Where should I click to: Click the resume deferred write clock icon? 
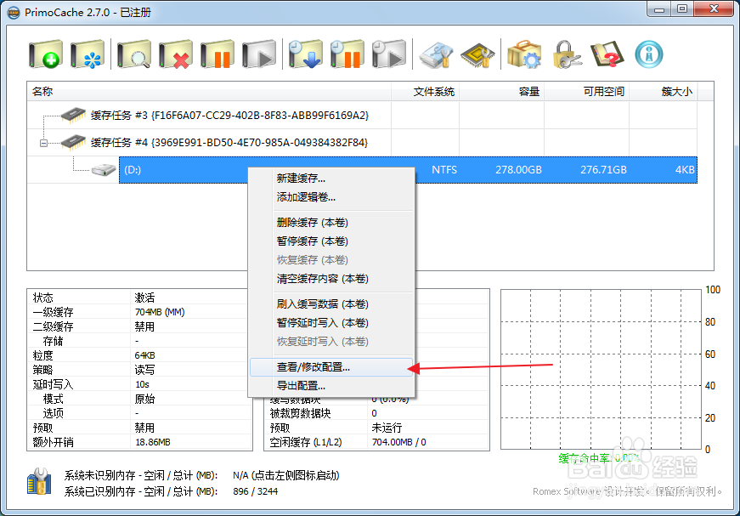388,54
